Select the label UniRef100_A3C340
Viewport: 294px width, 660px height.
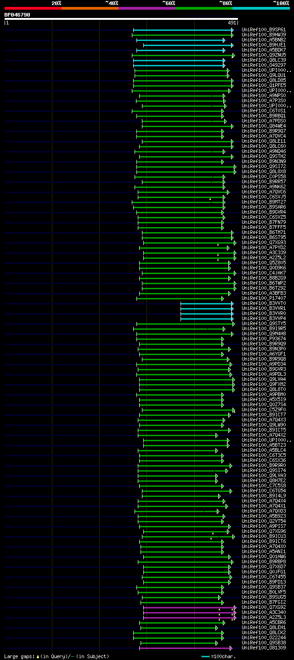pos(264,613)
